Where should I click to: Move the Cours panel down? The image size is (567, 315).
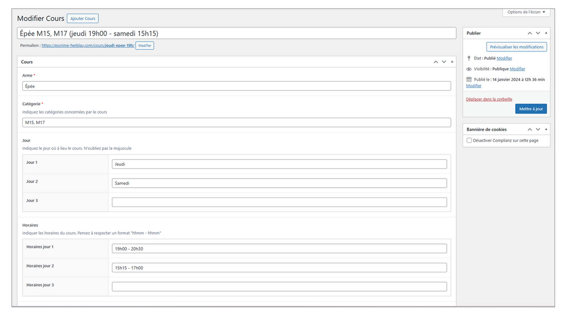click(x=444, y=62)
